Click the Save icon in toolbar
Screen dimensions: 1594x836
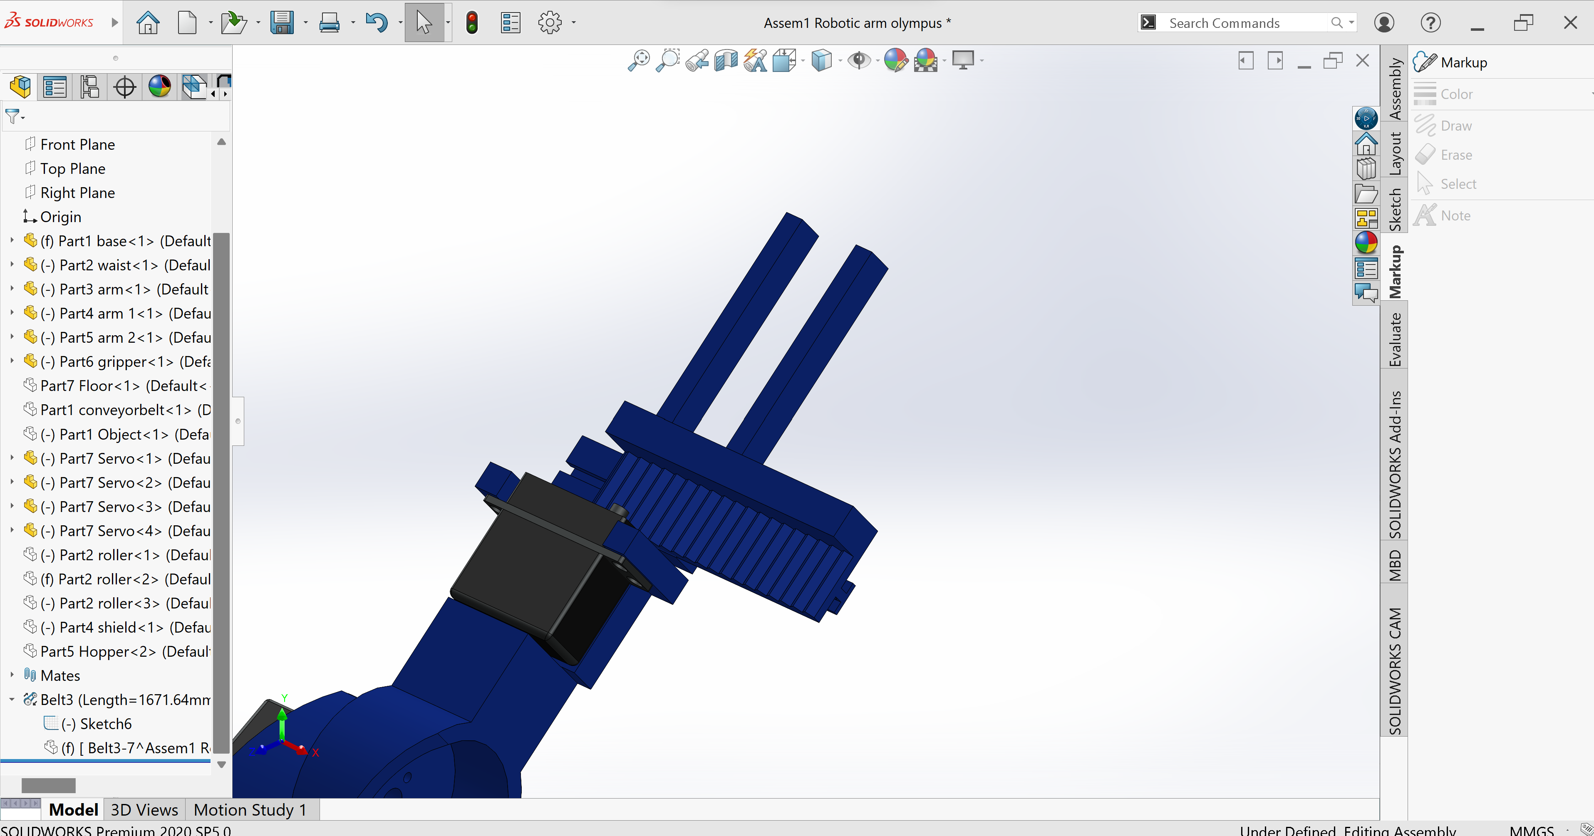[282, 23]
